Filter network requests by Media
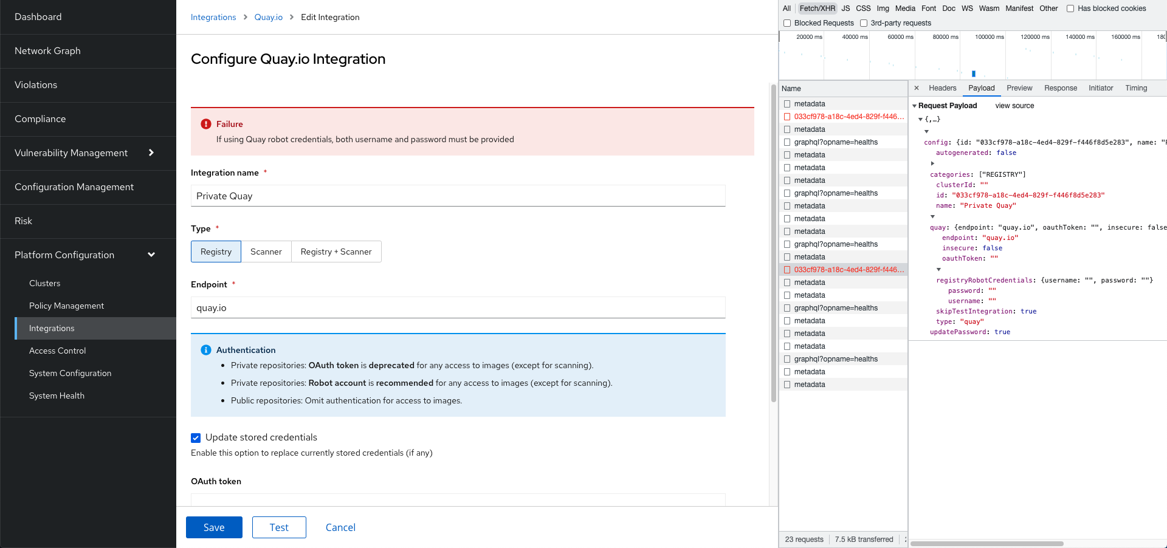1167x548 pixels. pos(905,9)
